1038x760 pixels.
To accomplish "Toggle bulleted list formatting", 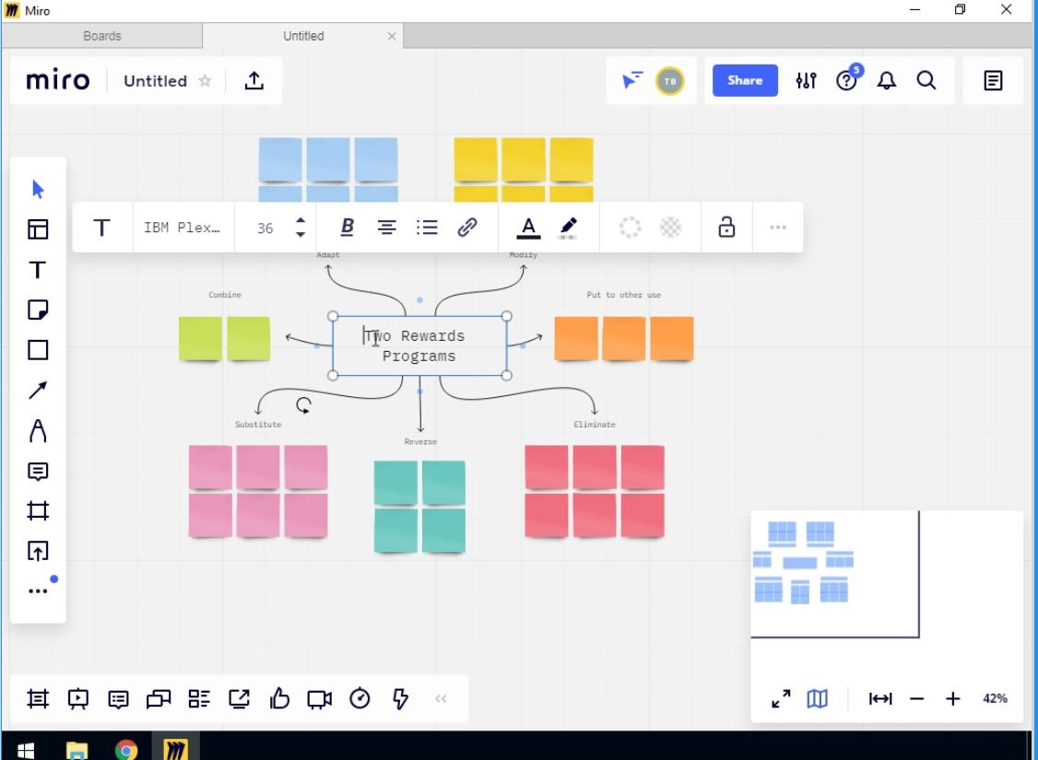I will point(427,228).
